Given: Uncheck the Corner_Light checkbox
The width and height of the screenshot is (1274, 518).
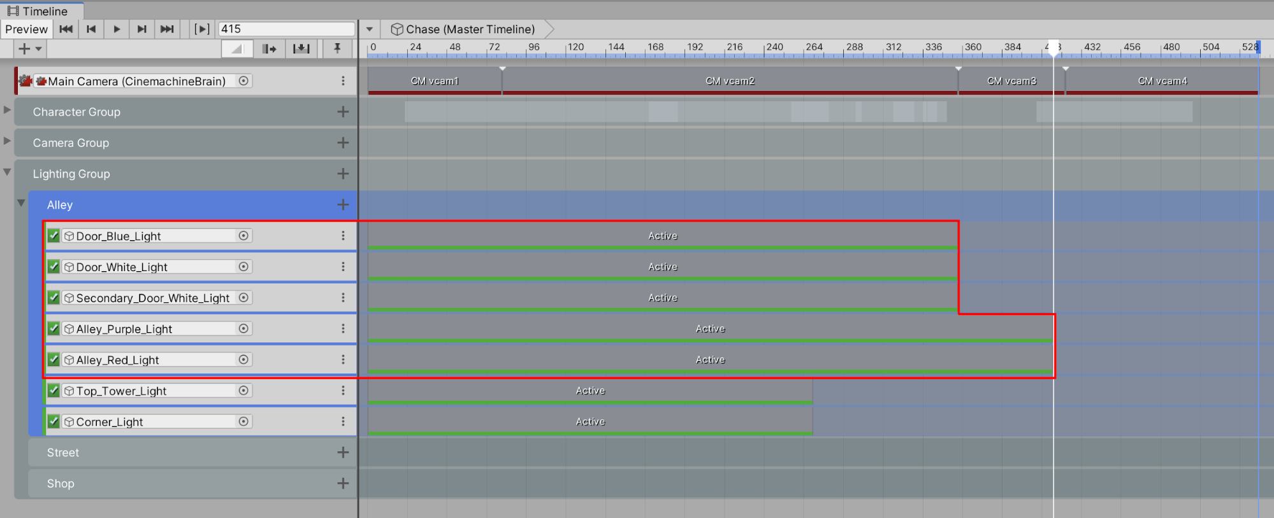Looking at the screenshot, I should pos(54,421).
